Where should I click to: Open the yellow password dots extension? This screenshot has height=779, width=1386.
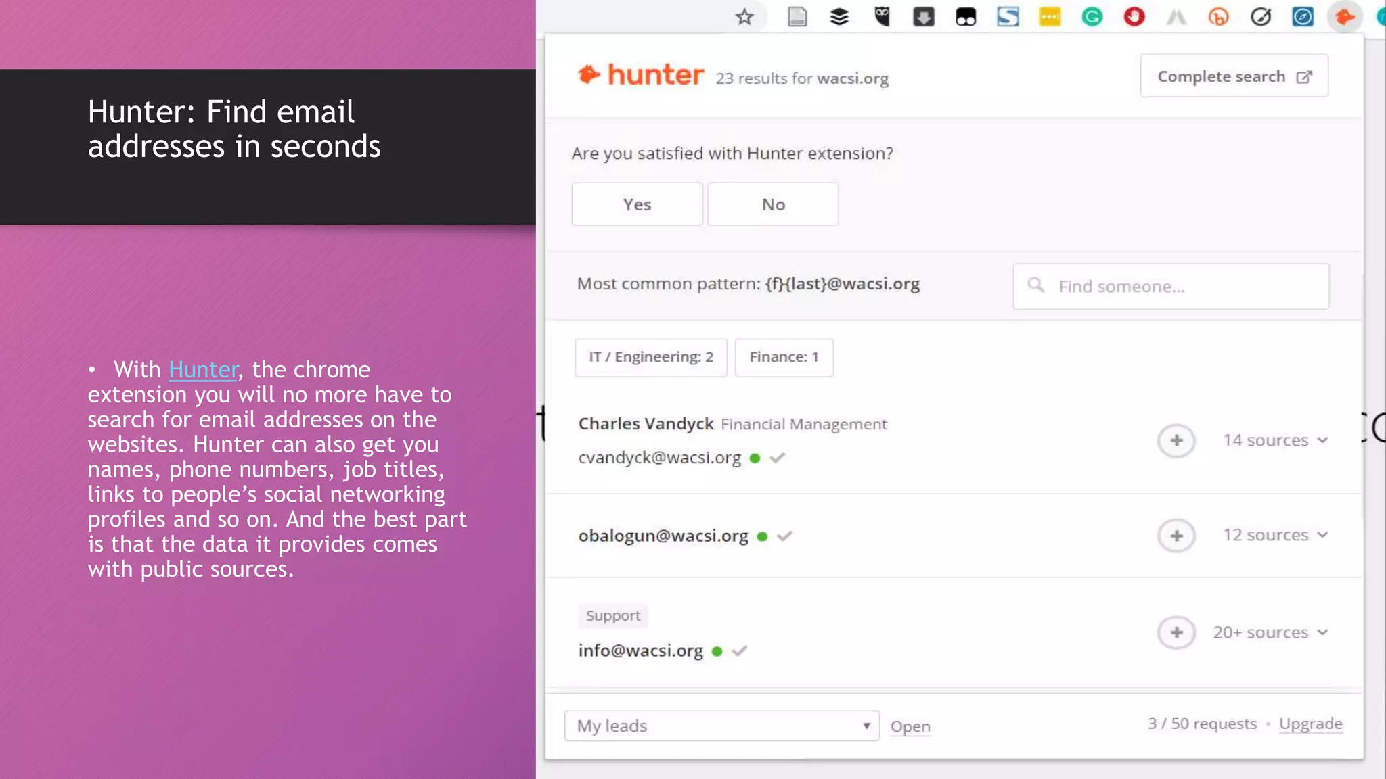(1050, 17)
